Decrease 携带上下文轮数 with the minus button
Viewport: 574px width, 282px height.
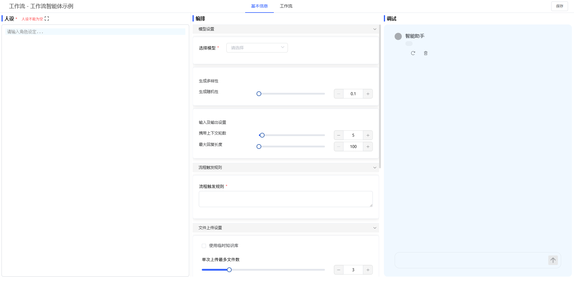(339, 135)
